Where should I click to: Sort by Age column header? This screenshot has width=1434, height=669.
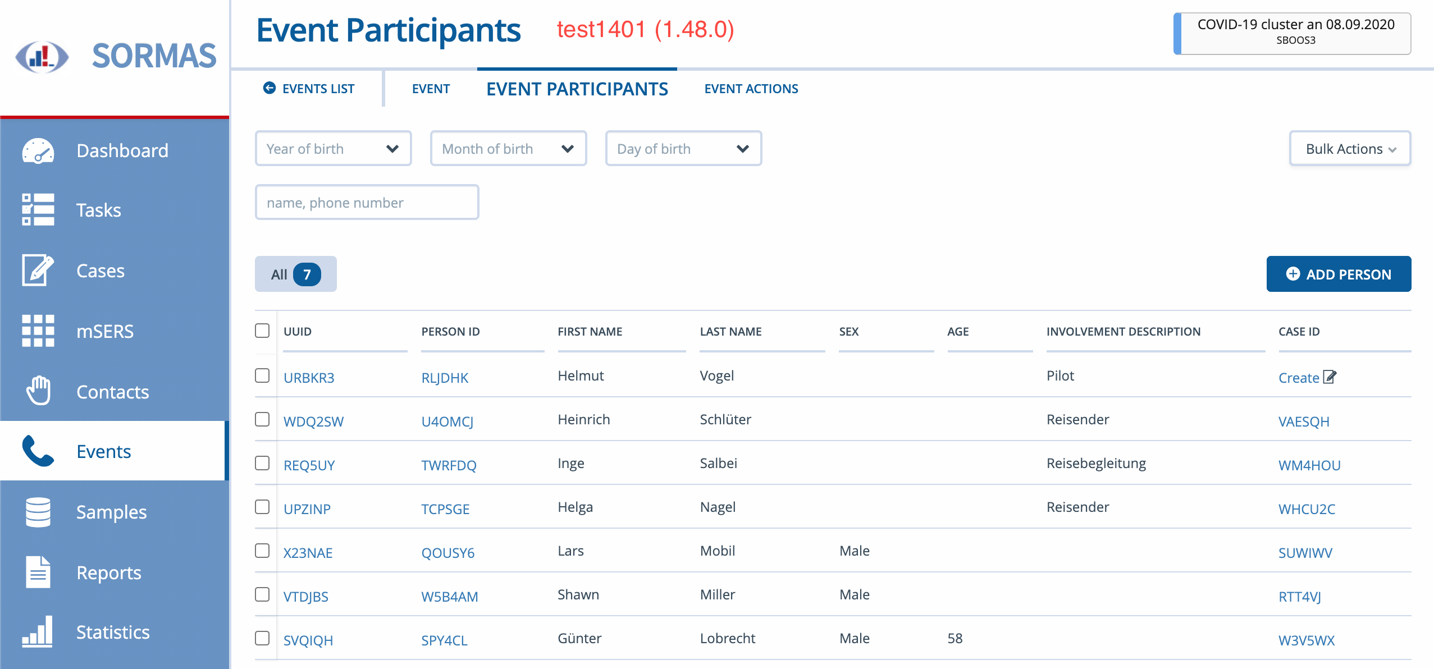click(x=958, y=331)
